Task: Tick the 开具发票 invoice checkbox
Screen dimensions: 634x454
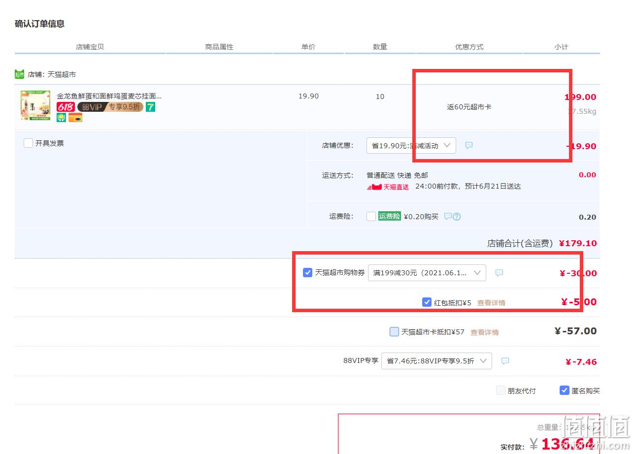Action: coord(29,143)
